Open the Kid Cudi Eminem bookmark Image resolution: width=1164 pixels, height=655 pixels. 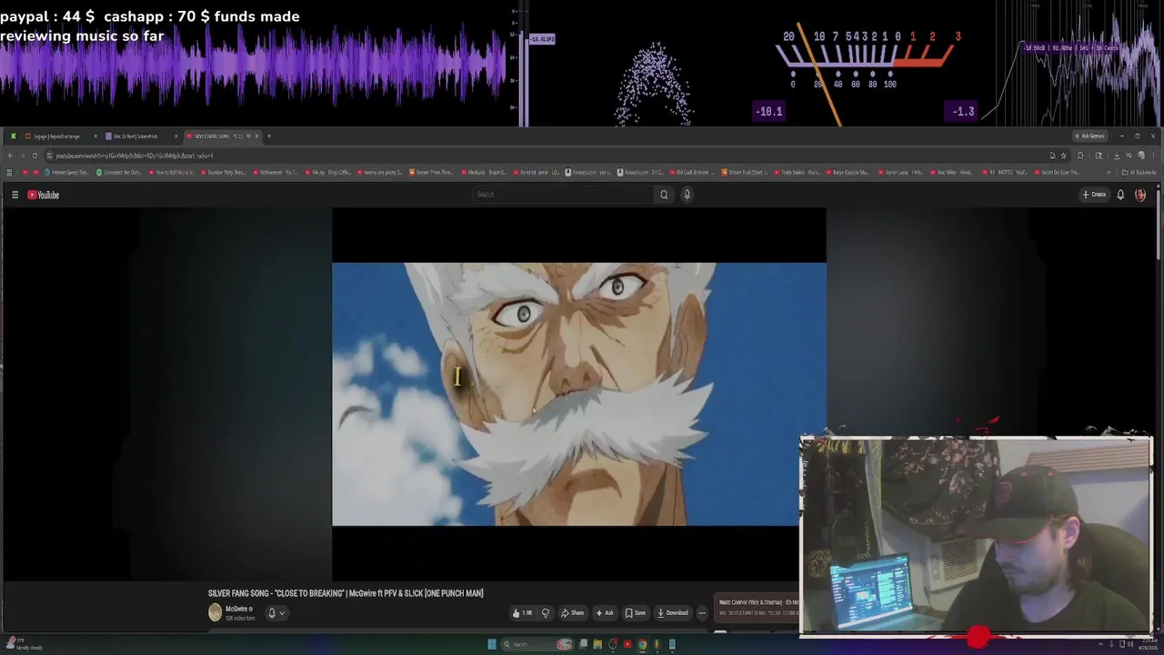693,172
